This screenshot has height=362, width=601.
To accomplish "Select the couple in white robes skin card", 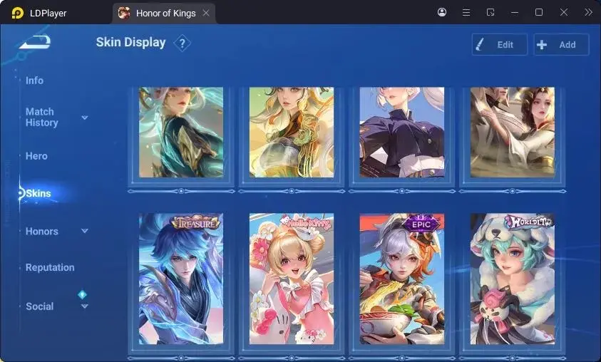I will click(512, 132).
